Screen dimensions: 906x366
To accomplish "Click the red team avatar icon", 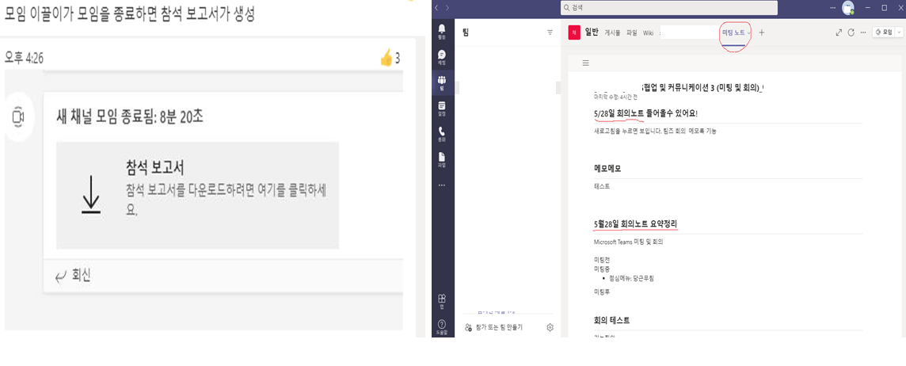I will tap(573, 33).
